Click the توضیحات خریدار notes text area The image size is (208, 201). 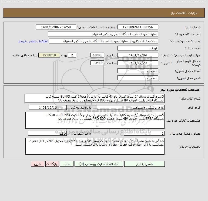coord(95,146)
